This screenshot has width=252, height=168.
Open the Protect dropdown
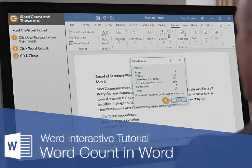pyautogui.click(x=195, y=36)
